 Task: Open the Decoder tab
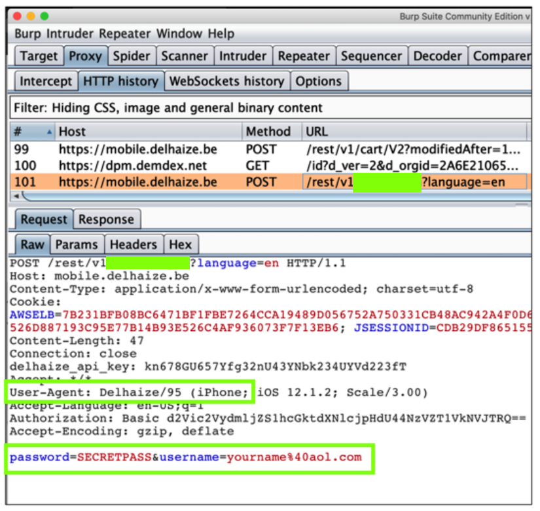(x=437, y=56)
